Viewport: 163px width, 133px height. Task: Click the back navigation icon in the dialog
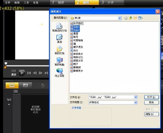(x=126, y=18)
